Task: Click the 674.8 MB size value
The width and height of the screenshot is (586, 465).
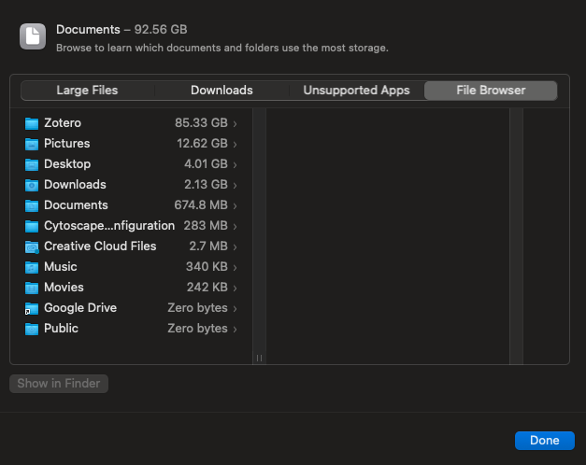Action: pos(201,205)
